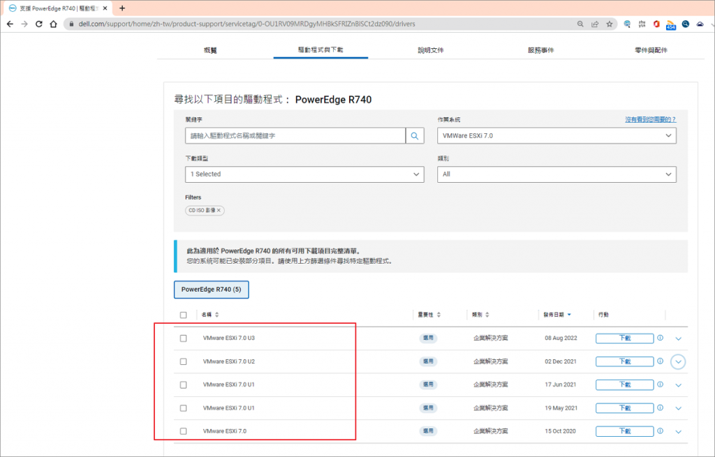
Task: Open the 零件與配件 tab
Action: pyautogui.click(x=651, y=50)
